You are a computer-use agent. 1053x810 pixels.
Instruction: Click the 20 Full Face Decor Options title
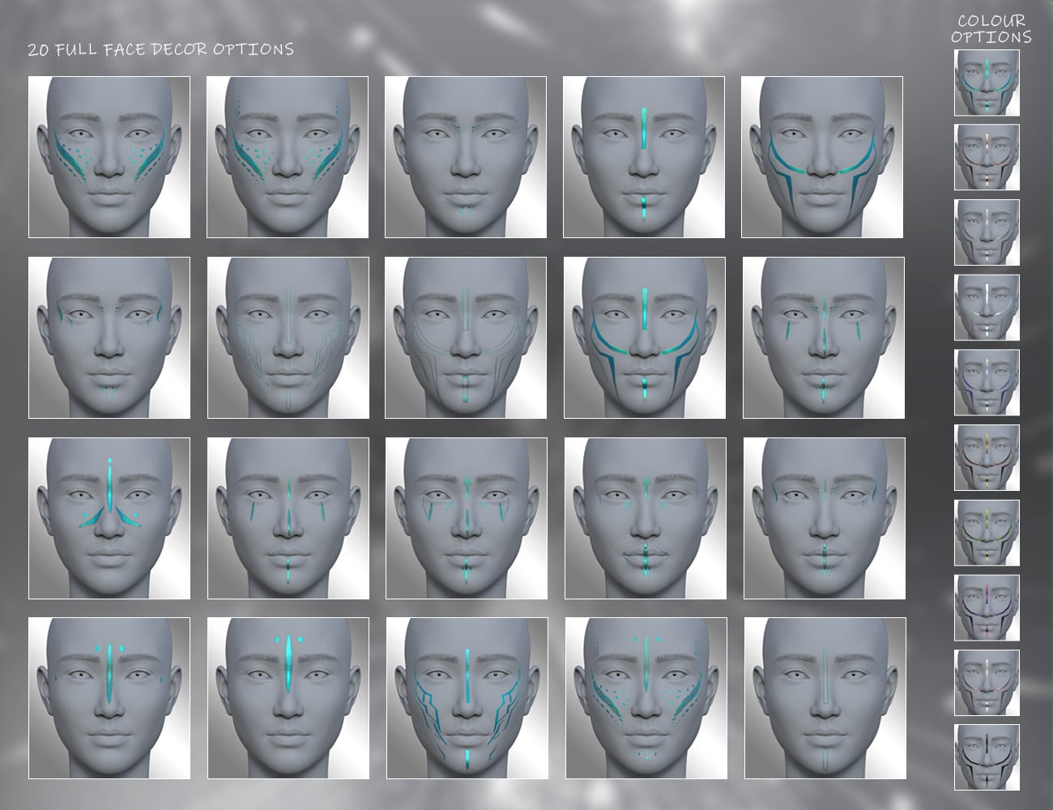(160, 49)
